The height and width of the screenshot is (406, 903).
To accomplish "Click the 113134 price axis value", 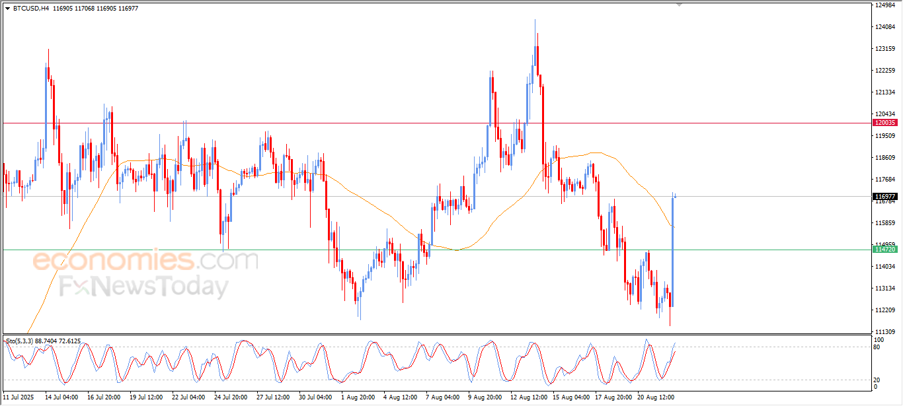I will (885, 288).
